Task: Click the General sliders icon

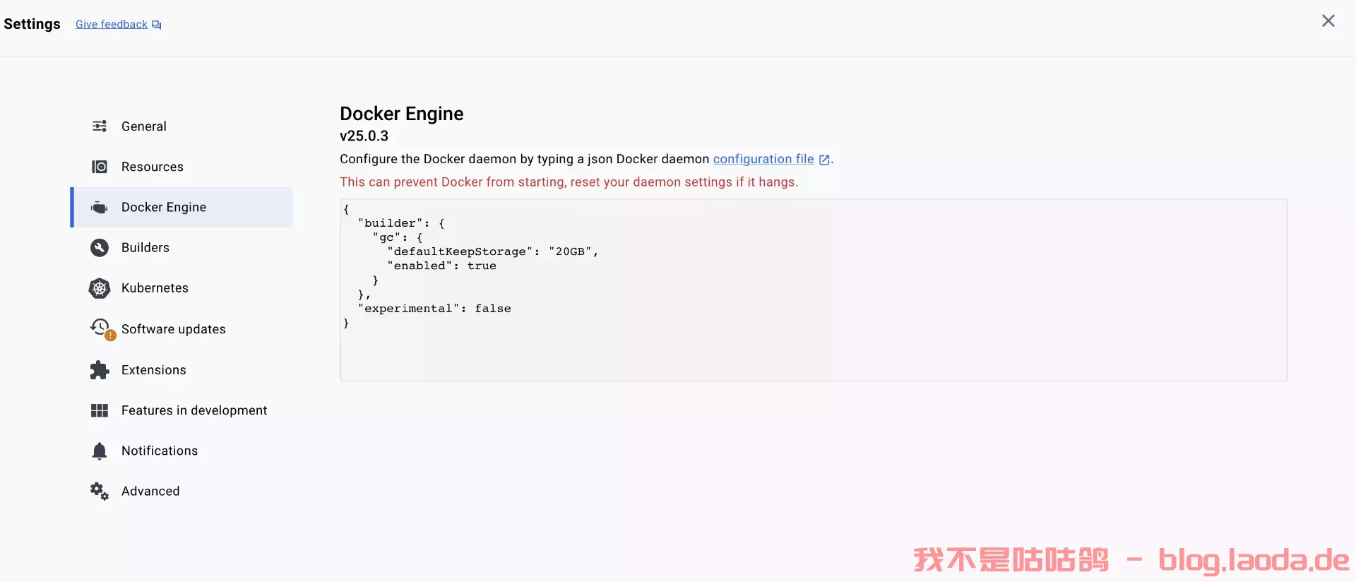Action: [x=100, y=126]
